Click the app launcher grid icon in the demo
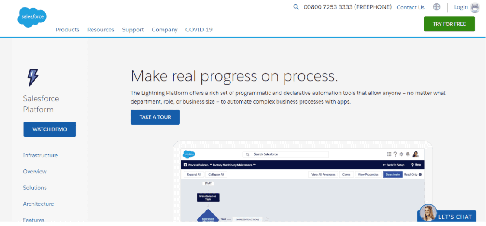 point(389,154)
